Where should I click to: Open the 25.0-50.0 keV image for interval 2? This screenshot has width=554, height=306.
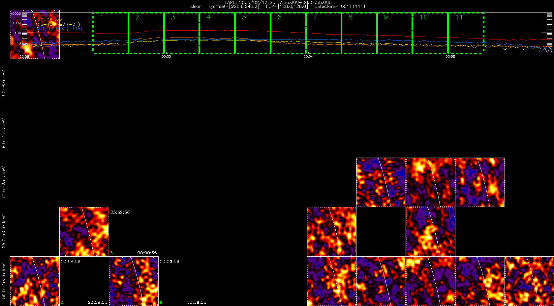click(x=84, y=232)
